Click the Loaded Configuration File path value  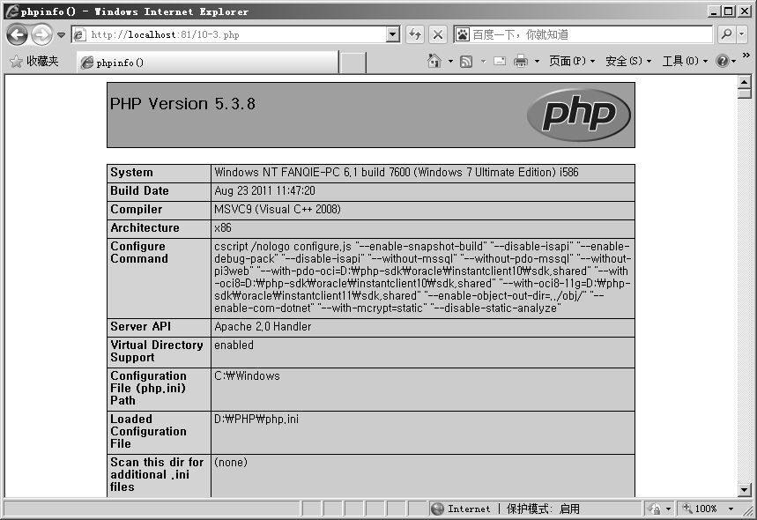tap(256, 420)
